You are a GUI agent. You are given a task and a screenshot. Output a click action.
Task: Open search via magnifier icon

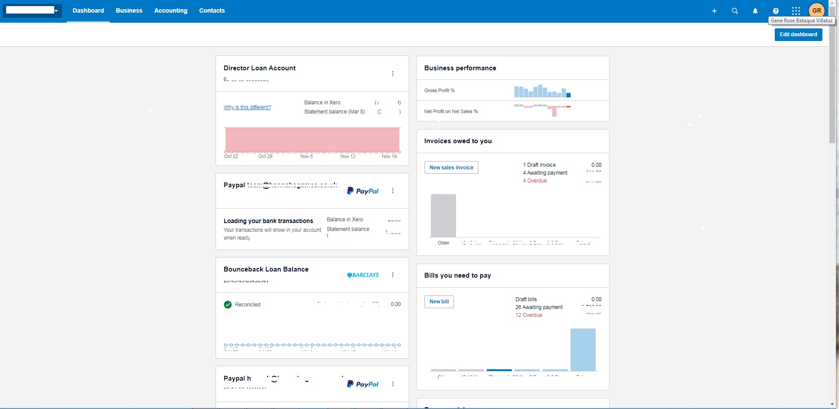click(735, 11)
